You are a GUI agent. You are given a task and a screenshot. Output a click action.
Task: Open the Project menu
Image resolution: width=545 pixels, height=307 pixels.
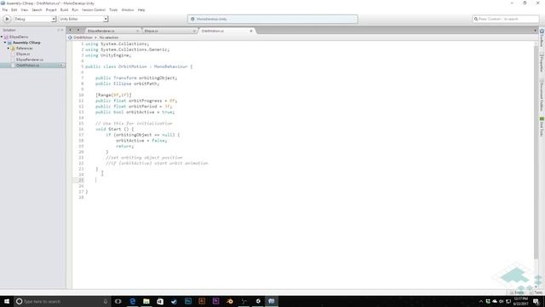(x=51, y=9)
